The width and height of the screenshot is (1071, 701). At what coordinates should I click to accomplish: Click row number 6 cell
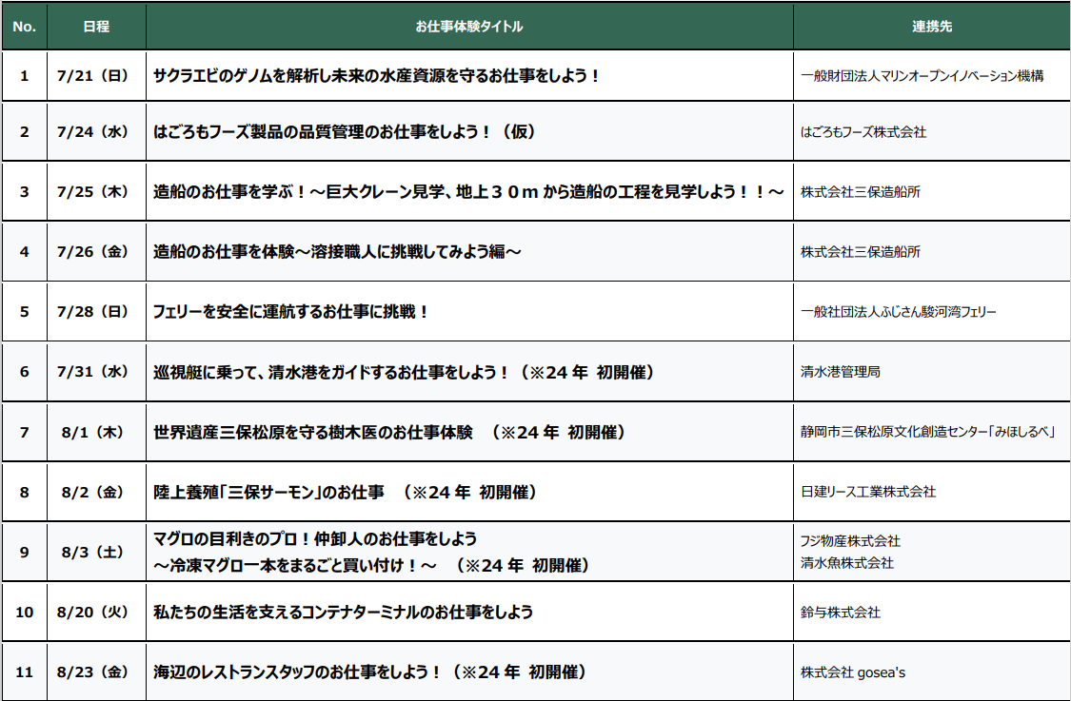[x=25, y=372]
